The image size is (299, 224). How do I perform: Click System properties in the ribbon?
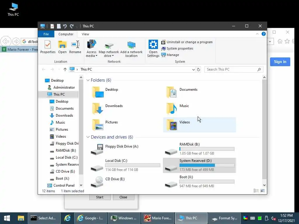tap(177, 49)
